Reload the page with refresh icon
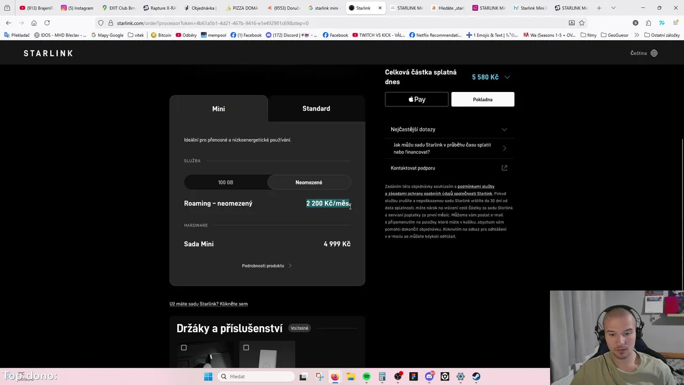The image size is (684, 385). [x=47, y=23]
